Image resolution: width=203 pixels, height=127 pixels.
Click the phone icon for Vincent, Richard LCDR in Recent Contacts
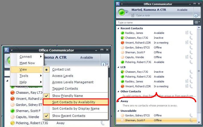pos(191,43)
